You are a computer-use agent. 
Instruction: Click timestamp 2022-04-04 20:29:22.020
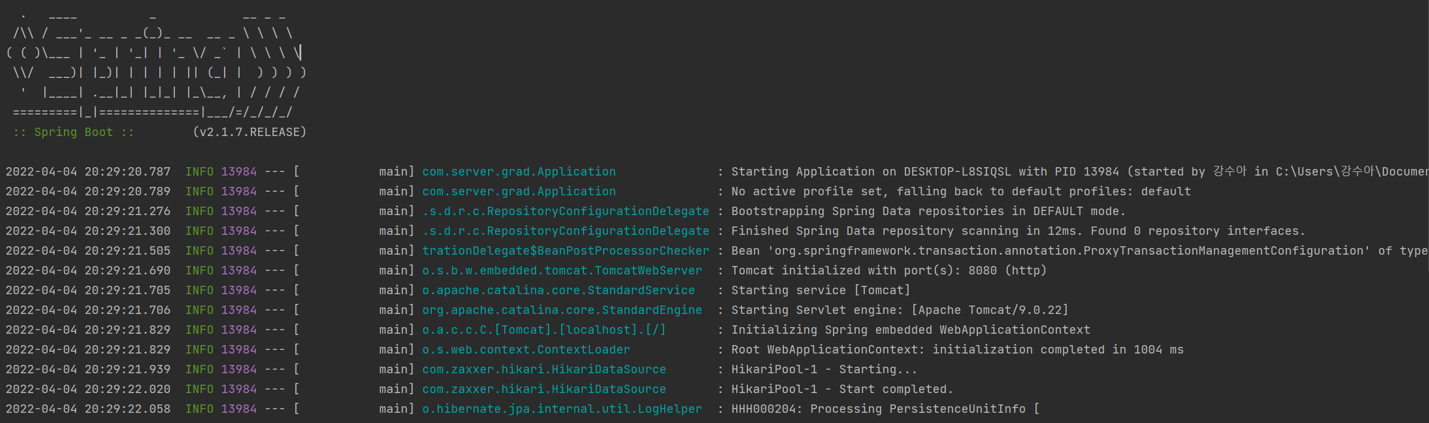(88, 389)
